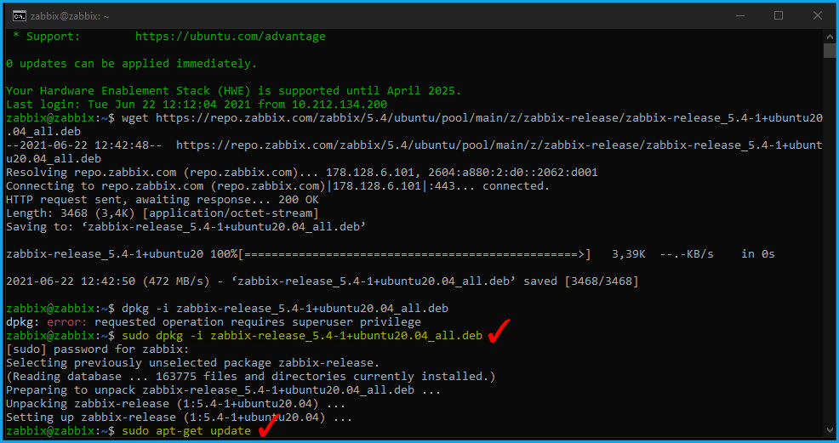This screenshot has height=443, width=839.
Task: Click the 'Last login: Tue Jun 22' line
Action: (197, 105)
